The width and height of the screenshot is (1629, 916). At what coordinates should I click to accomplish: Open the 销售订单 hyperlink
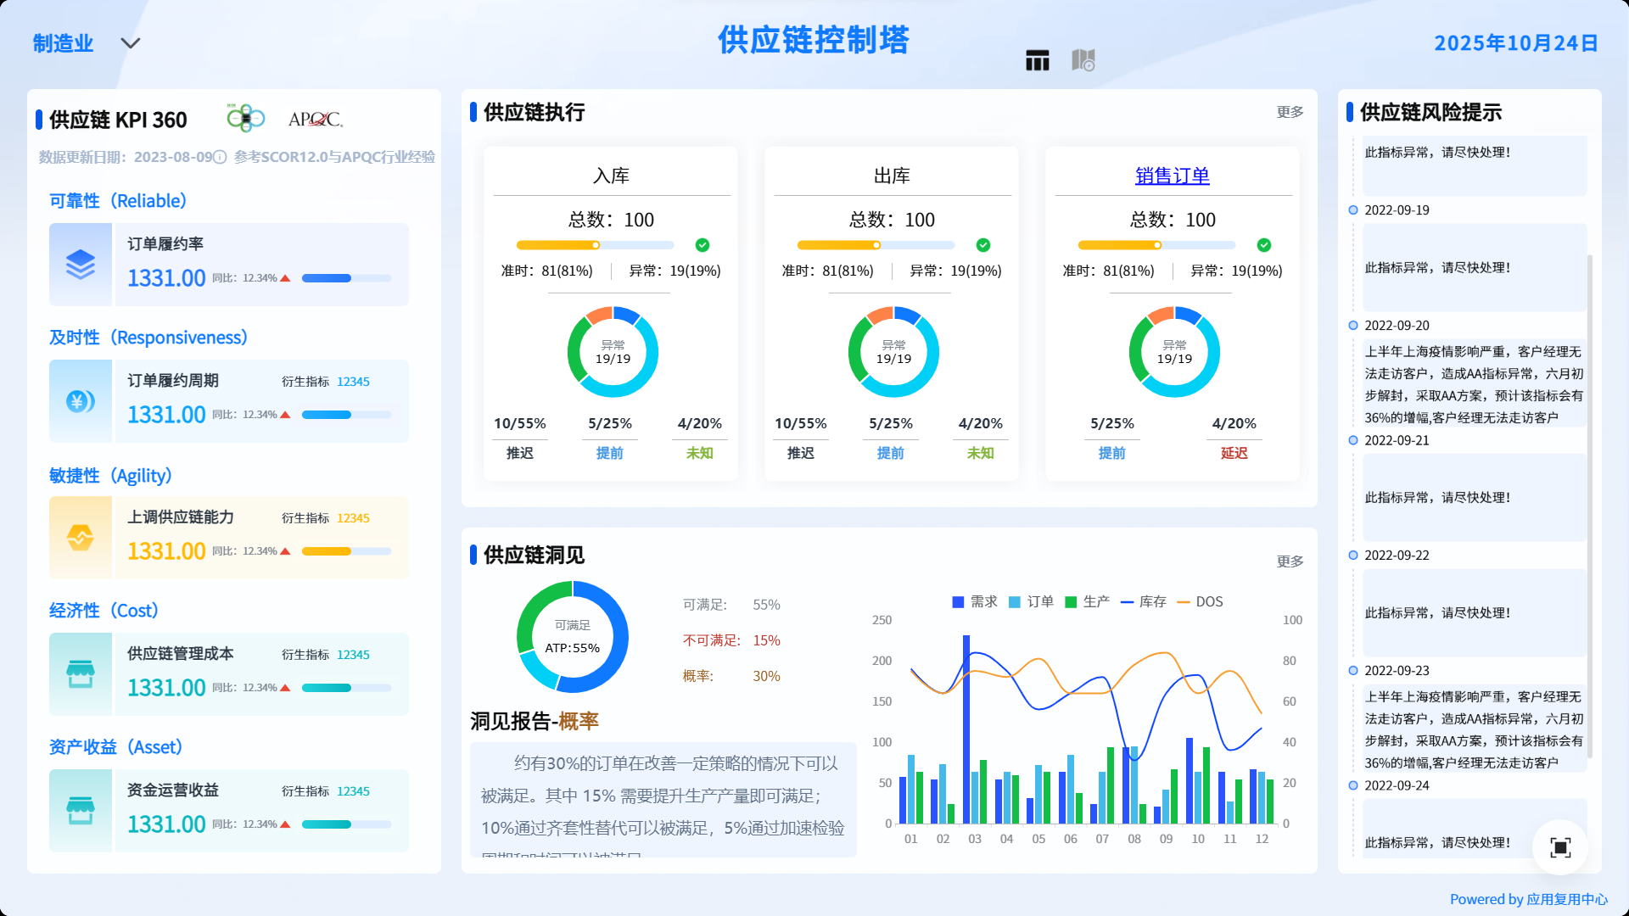[1172, 176]
